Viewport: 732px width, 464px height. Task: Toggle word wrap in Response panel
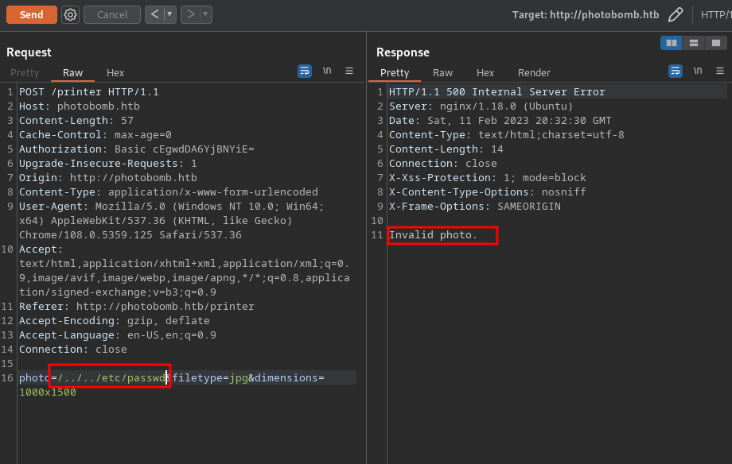tap(676, 71)
